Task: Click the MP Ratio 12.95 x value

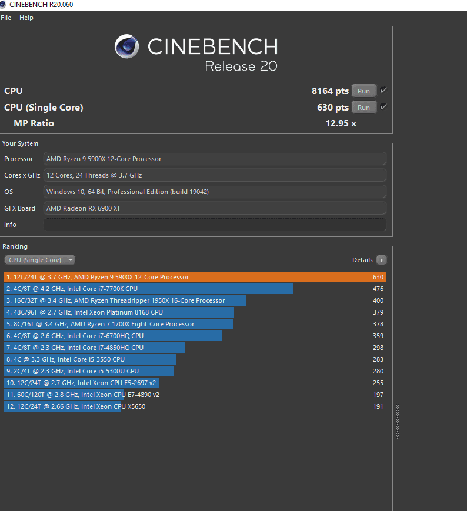Action: (341, 123)
